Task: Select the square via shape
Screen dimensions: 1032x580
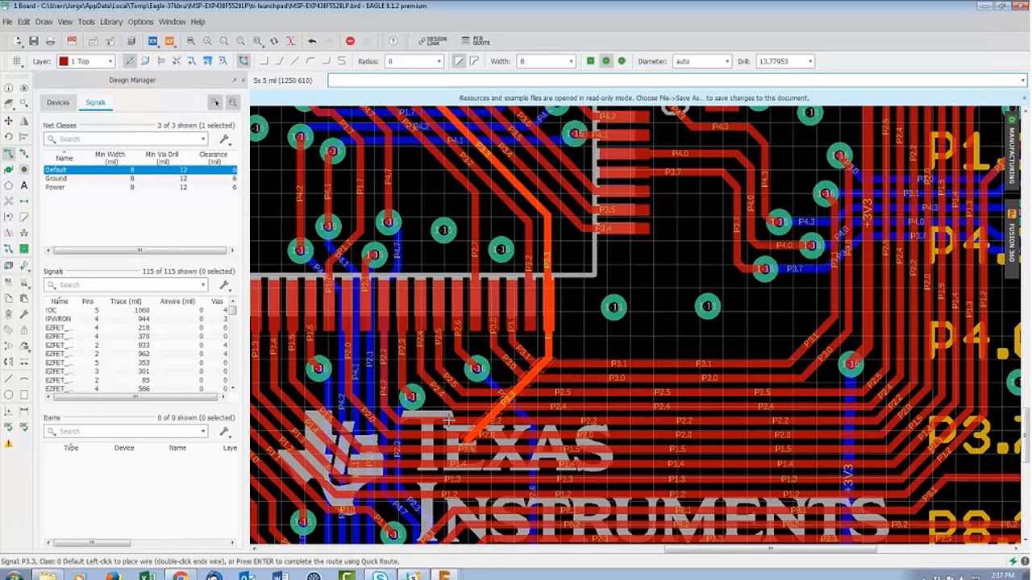Action: (590, 61)
